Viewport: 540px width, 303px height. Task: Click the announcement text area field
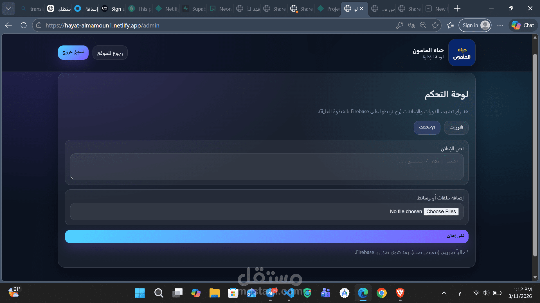tap(267, 167)
